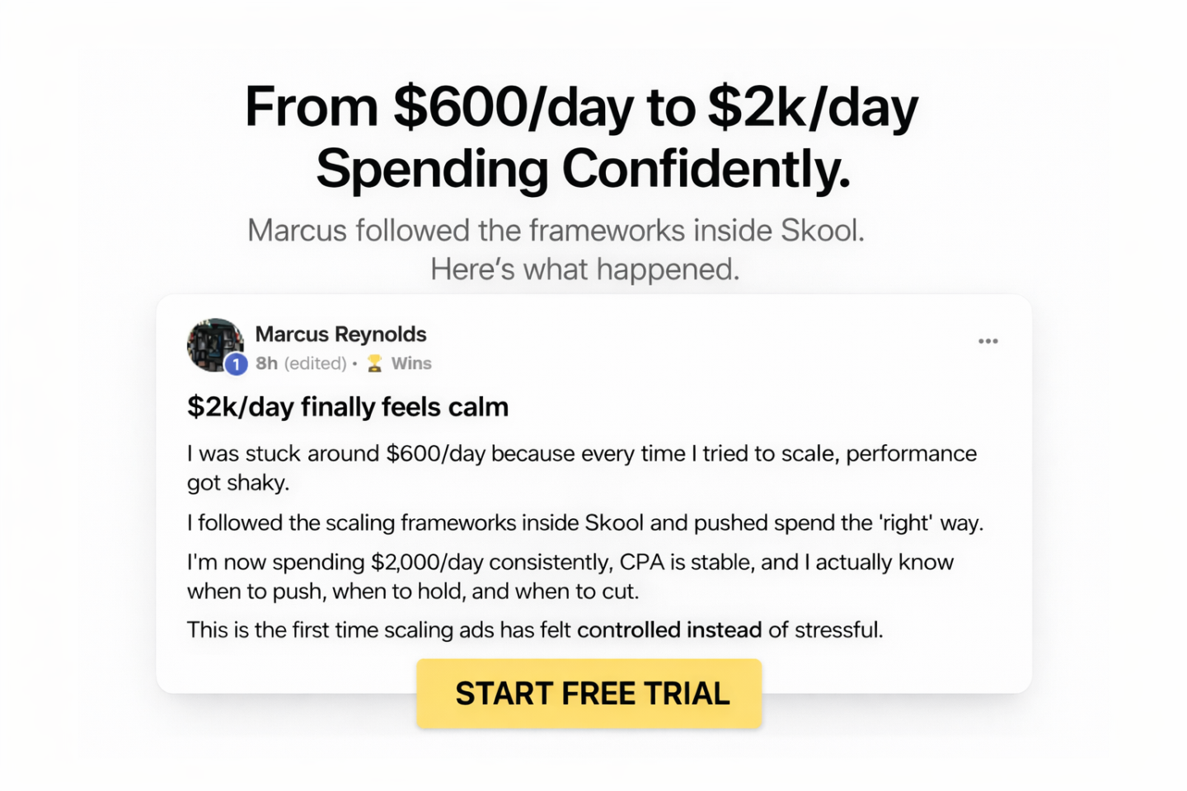Open the Wins category label
The height and width of the screenshot is (791, 1187).
pyautogui.click(x=411, y=363)
